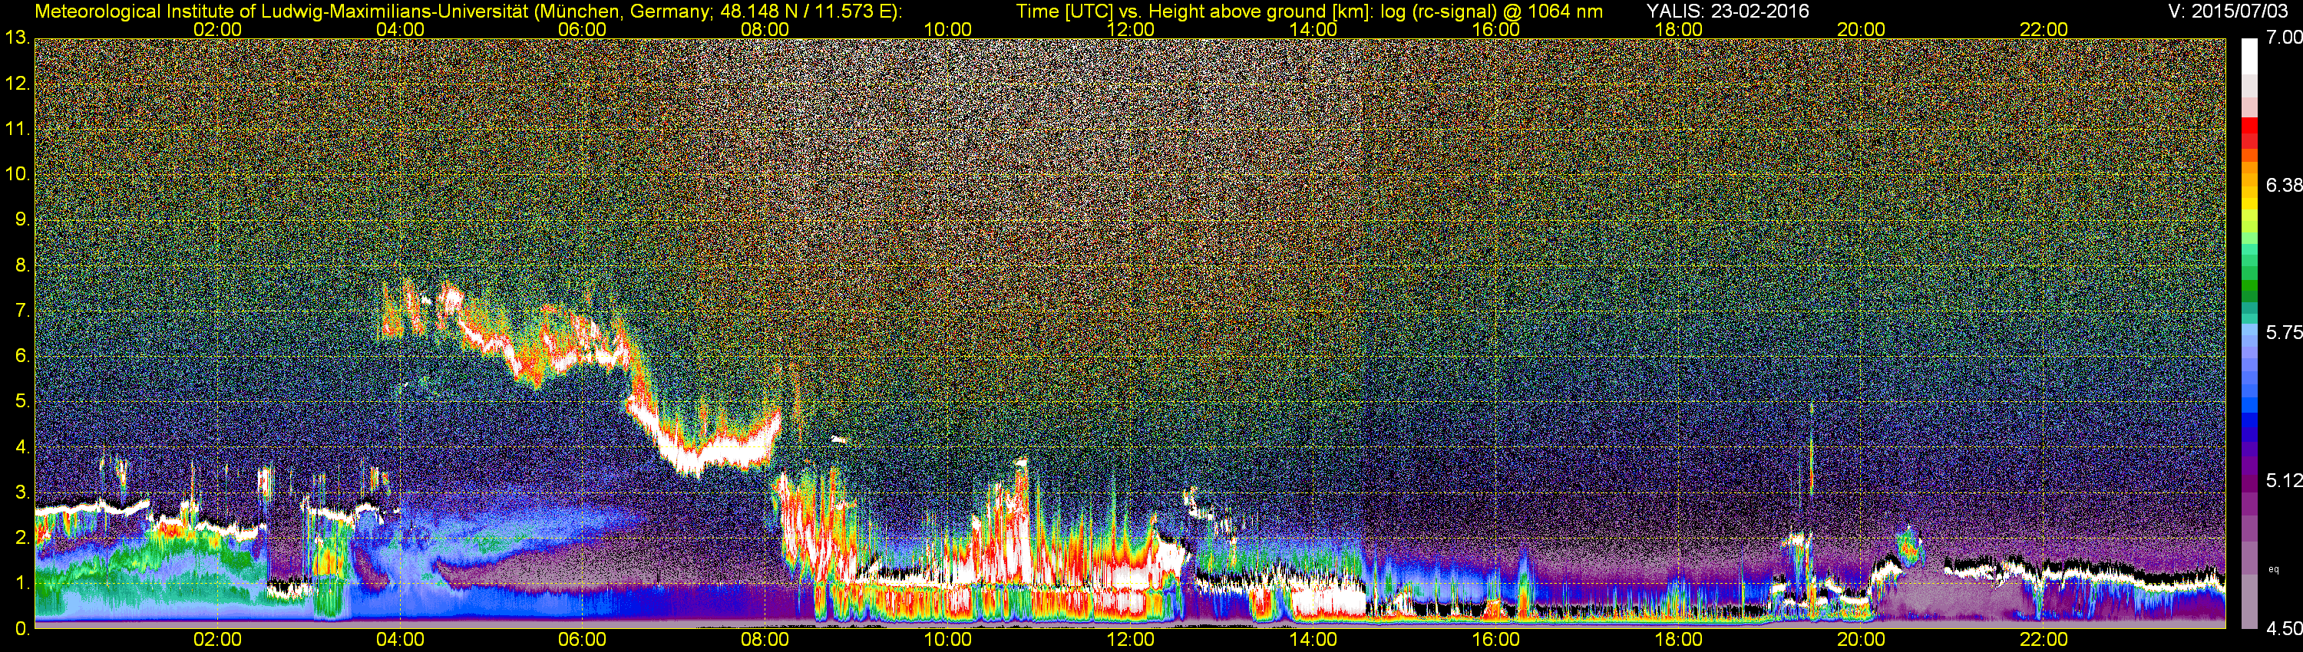This screenshot has width=2303, height=652.
Task: Pick the 10. km height axis label
Action: point(17,173)
